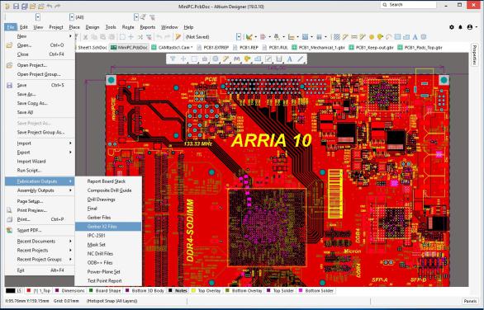Image resolution: width=484 pixels, height=310 pixels.
Task: Open the (All) filter dropdown
Action: 72,17
